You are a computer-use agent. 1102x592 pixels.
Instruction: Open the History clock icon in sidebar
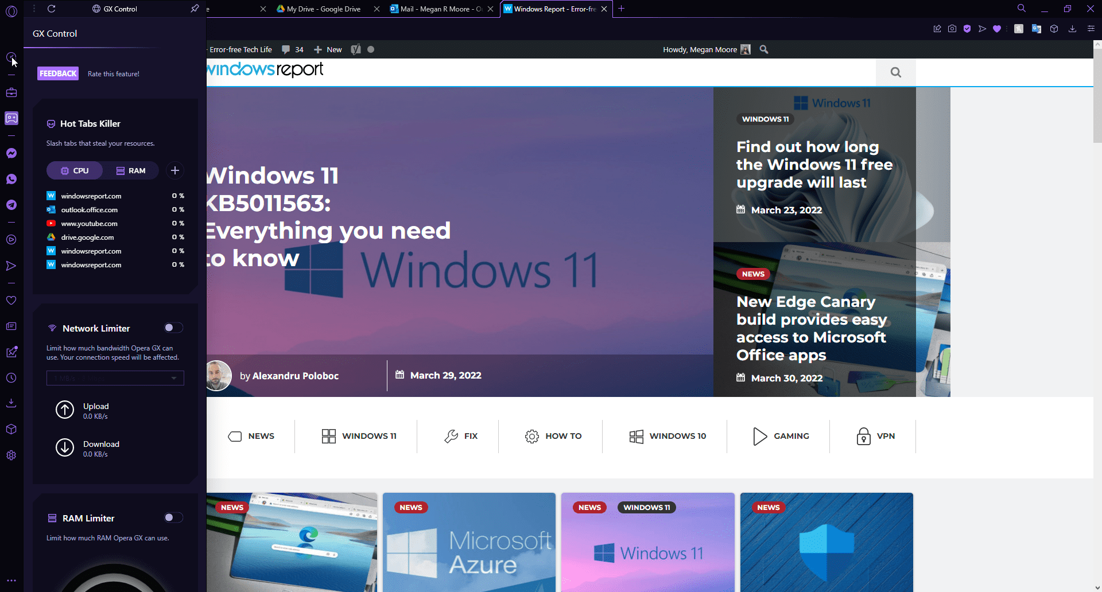(x=11, y=378)
